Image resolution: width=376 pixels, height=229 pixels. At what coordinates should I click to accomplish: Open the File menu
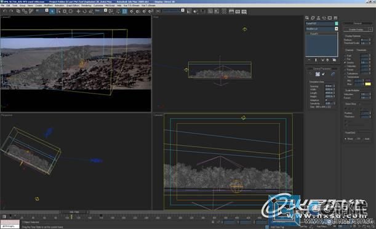[x=2, y=6]
